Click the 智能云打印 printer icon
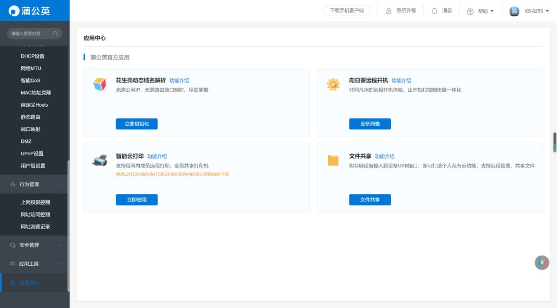Screen dimensions: 557x308 [100, 160]
